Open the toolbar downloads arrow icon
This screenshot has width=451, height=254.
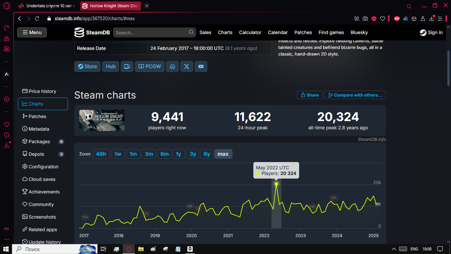tap(432, 19)
